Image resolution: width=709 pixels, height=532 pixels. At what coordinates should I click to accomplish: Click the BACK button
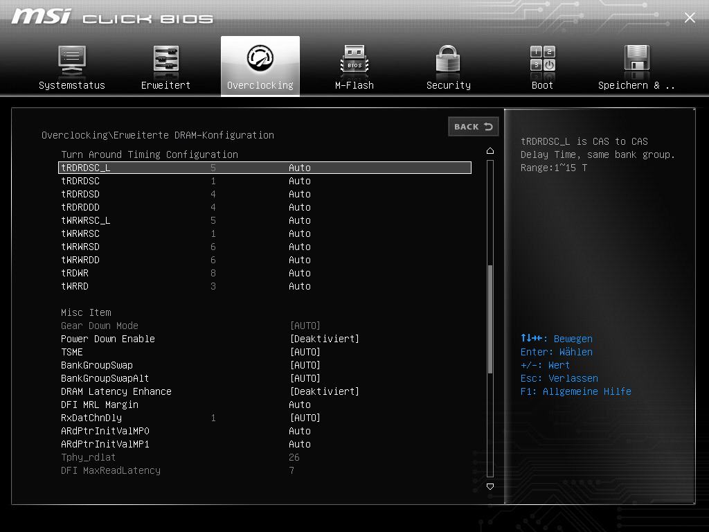(x=474, y=127)
